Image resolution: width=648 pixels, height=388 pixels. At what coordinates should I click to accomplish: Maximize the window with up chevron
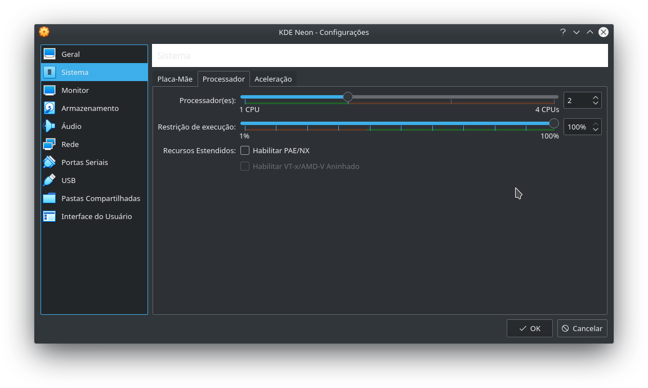pyautogui.click(x=590, y=32)
